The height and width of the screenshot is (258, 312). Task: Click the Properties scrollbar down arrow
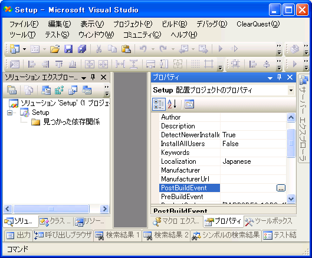click(291, 199)
